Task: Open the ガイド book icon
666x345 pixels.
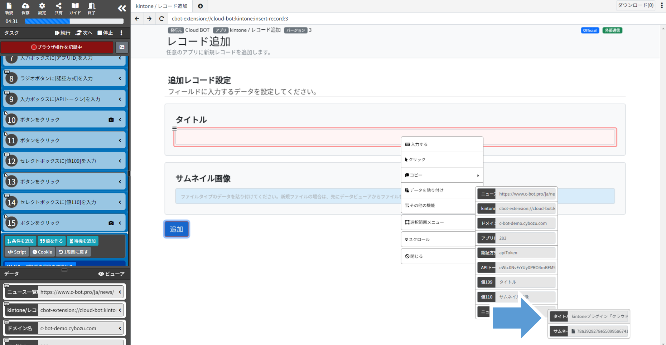Action: tap(75, 8)
